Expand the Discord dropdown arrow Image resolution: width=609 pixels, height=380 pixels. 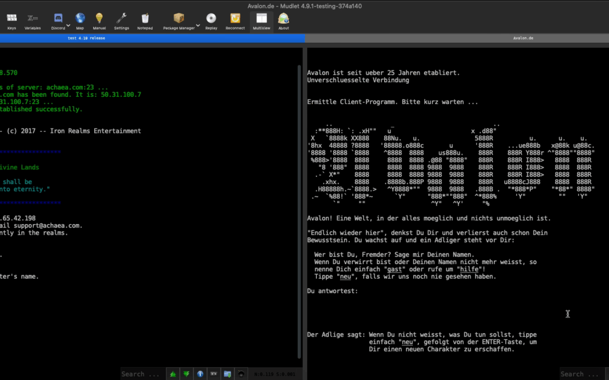(x=68, y=25)
